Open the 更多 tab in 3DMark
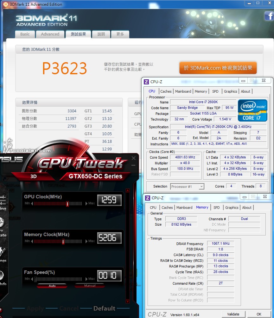274x318 pixels. coord(120,34)
